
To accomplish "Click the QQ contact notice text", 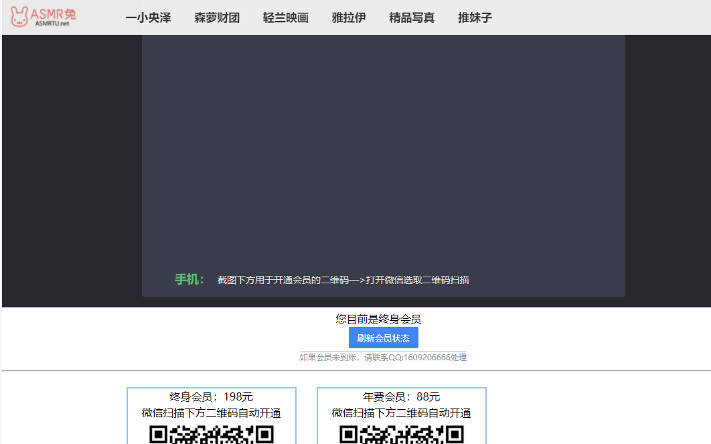I will tap(383, 358).
